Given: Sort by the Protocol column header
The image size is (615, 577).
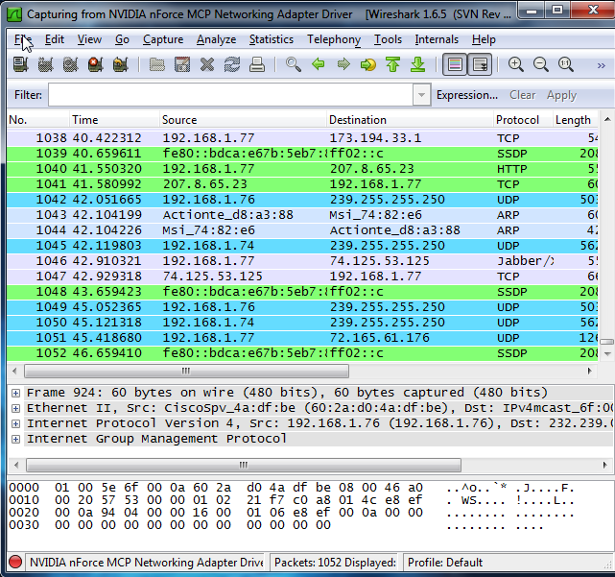Looking at the screenshot, I should click(x=523, y=120).
